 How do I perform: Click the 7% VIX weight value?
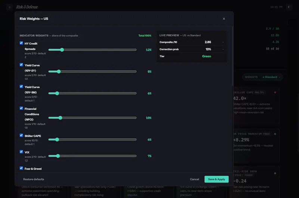point(149,156)
